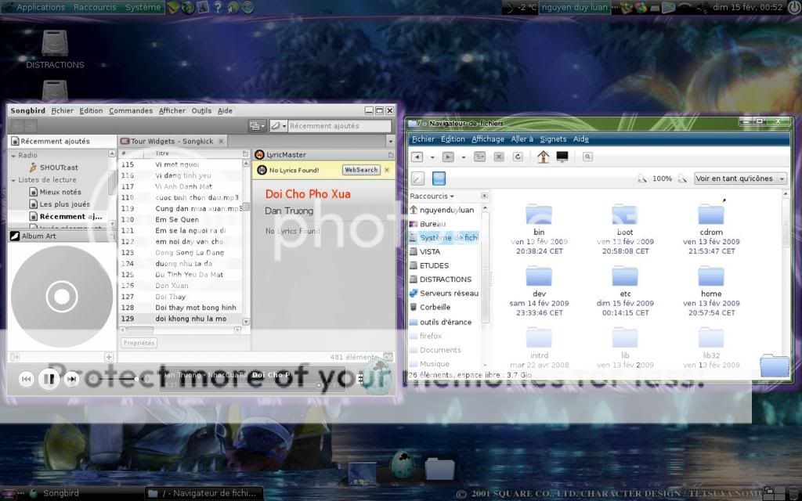The height and width of the screenshot is (501, 802).
Task: Click the Songbird search field
Action: point(340,126)
